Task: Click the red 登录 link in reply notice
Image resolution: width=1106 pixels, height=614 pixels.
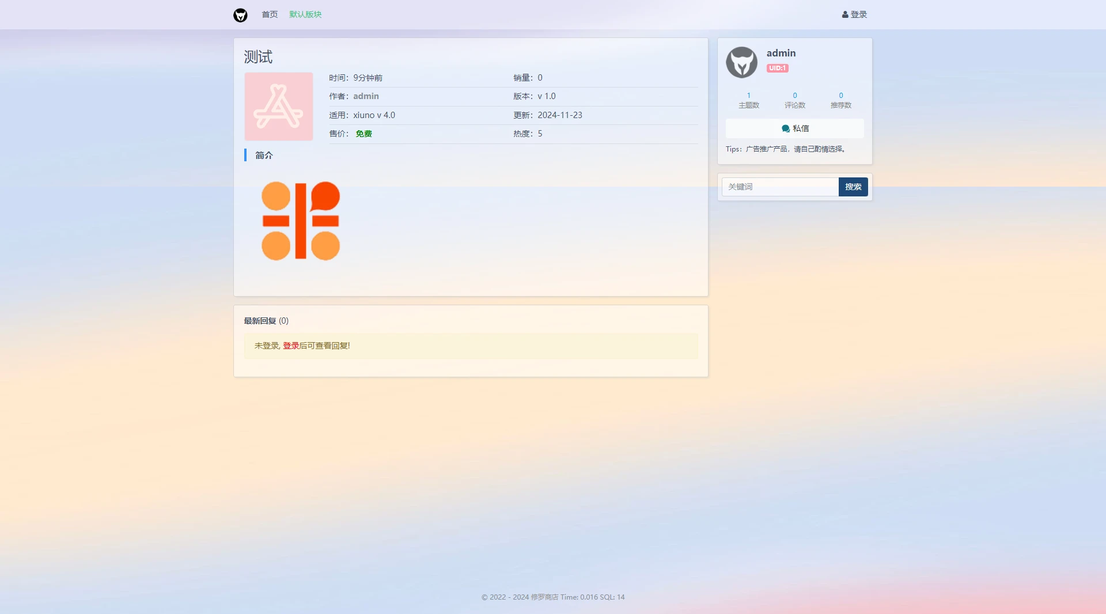Action: click(291, 346)
